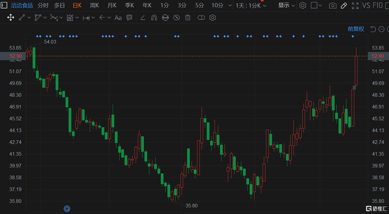Open the 显示 display dropdown
Viewport: 389px width, 214px height.
287,5
